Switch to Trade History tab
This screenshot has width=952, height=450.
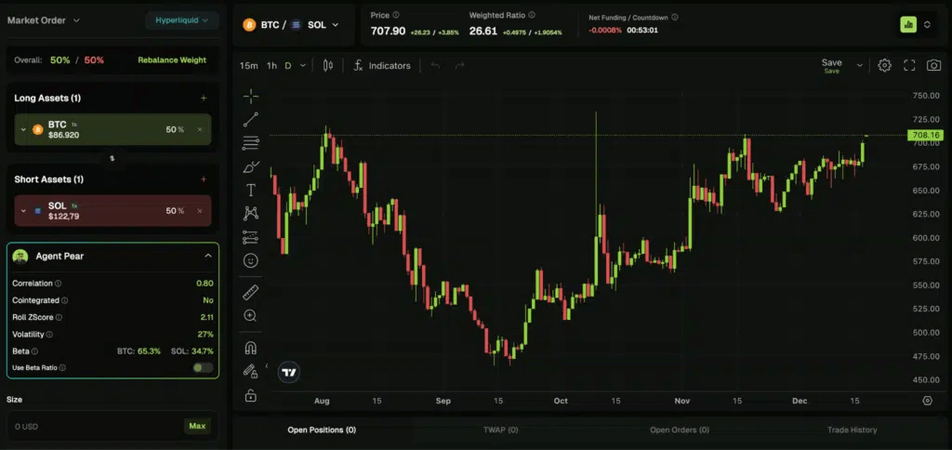point(852,430)
